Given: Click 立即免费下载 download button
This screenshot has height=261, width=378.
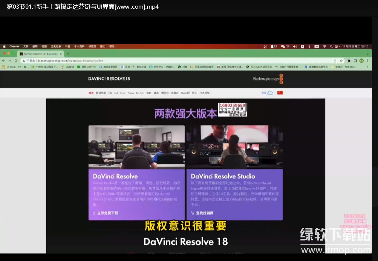Looking at the screenshot, I should (x=106, y=213).
